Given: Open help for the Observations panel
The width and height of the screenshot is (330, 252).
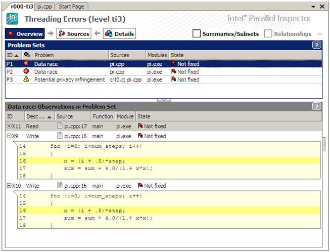Looking at the screenshot, I should click(316, 106).
